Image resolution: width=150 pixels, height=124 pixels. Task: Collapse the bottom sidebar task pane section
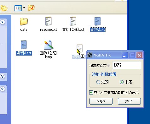click(x=2, y=89)
